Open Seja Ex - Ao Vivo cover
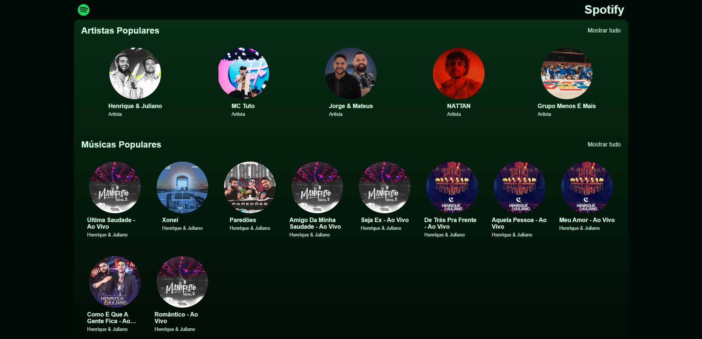Viewport: 702px width, 339px height. click(385, 187)
